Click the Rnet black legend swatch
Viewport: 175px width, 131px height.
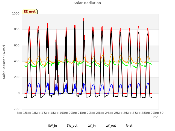tap(122, 126)
